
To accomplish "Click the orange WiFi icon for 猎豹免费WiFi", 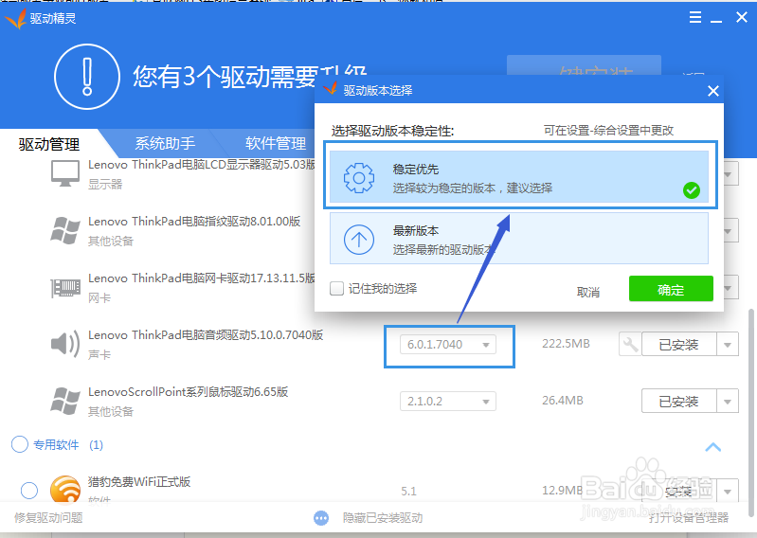I will tap(65, 490).
